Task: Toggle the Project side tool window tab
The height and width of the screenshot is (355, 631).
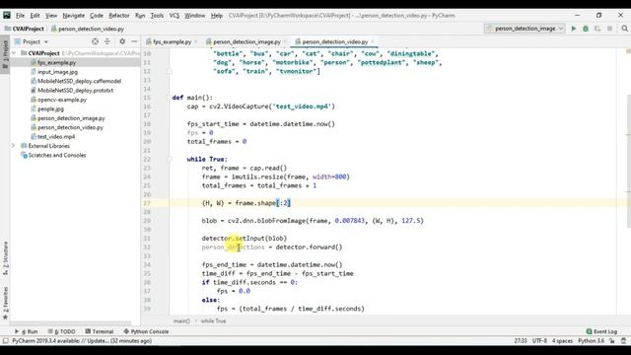Action: (5, 54)
